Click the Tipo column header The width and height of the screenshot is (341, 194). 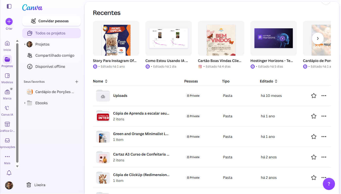tap(226, 81)
